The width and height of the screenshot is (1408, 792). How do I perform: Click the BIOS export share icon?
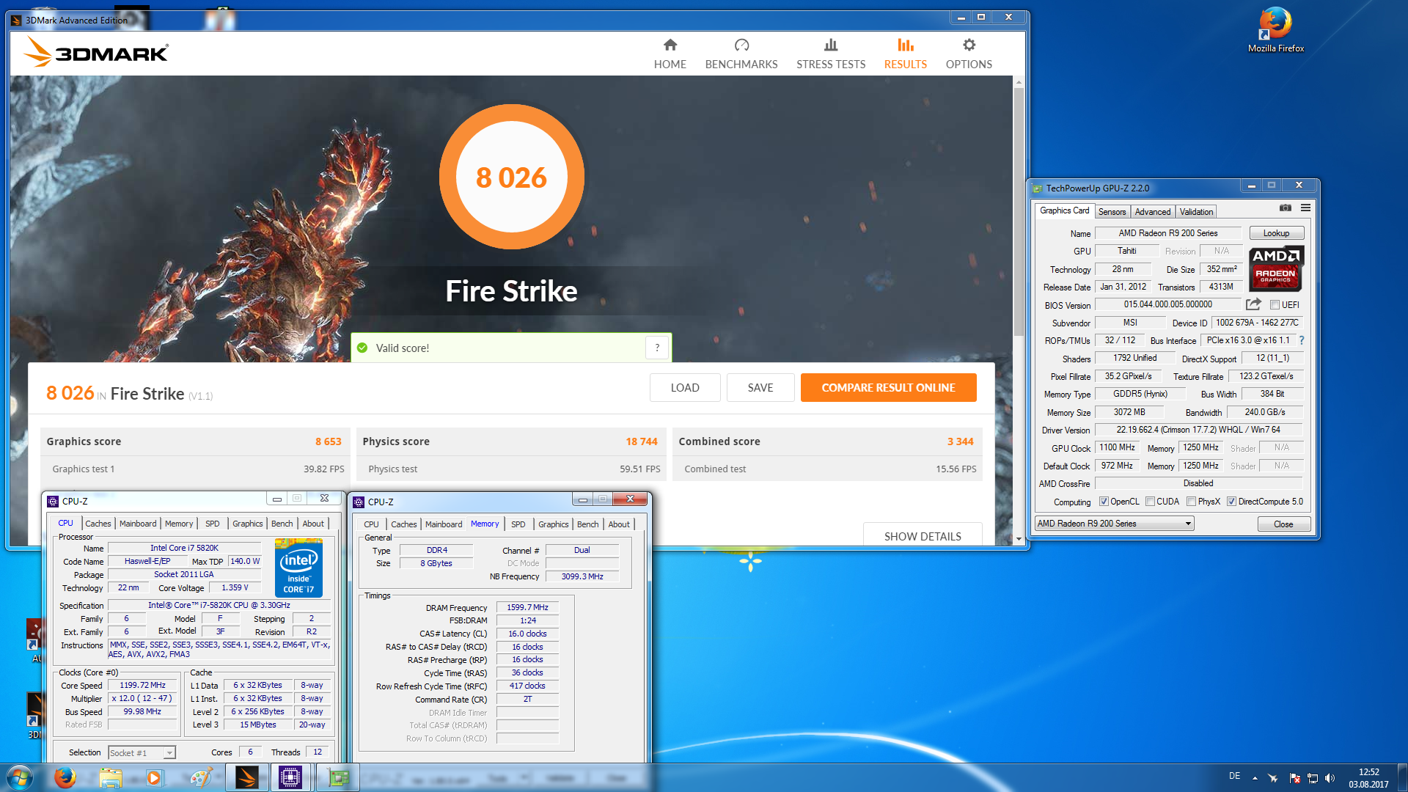pyautogui.click(x=1253, y=304)
